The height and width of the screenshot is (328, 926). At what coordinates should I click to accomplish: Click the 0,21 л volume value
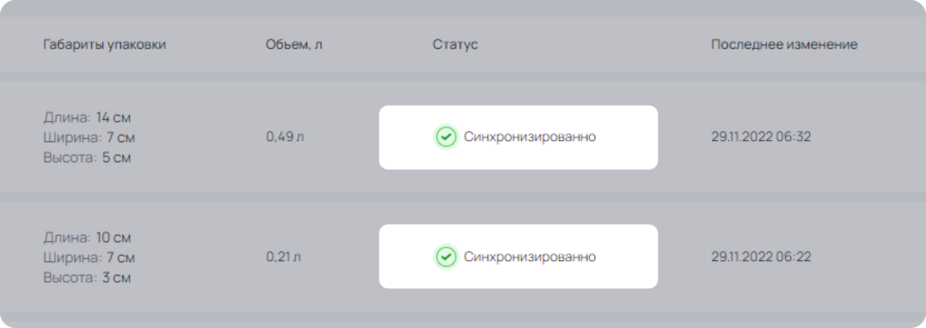[283, 258]
